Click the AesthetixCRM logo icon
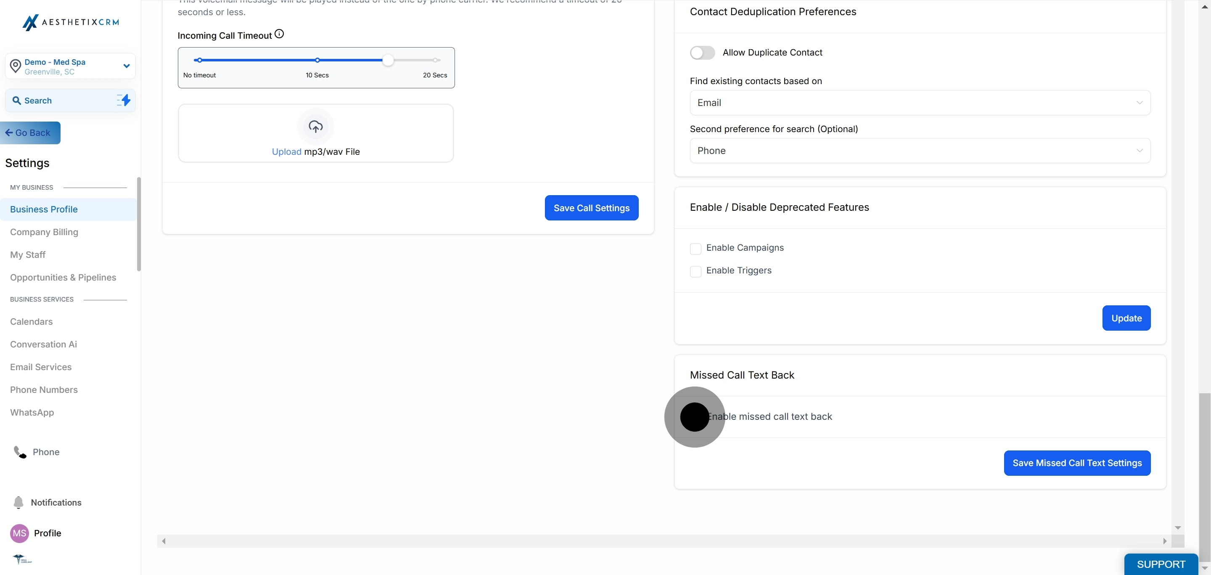Viewport: 1211px width, 575px height. coord(30,22)
